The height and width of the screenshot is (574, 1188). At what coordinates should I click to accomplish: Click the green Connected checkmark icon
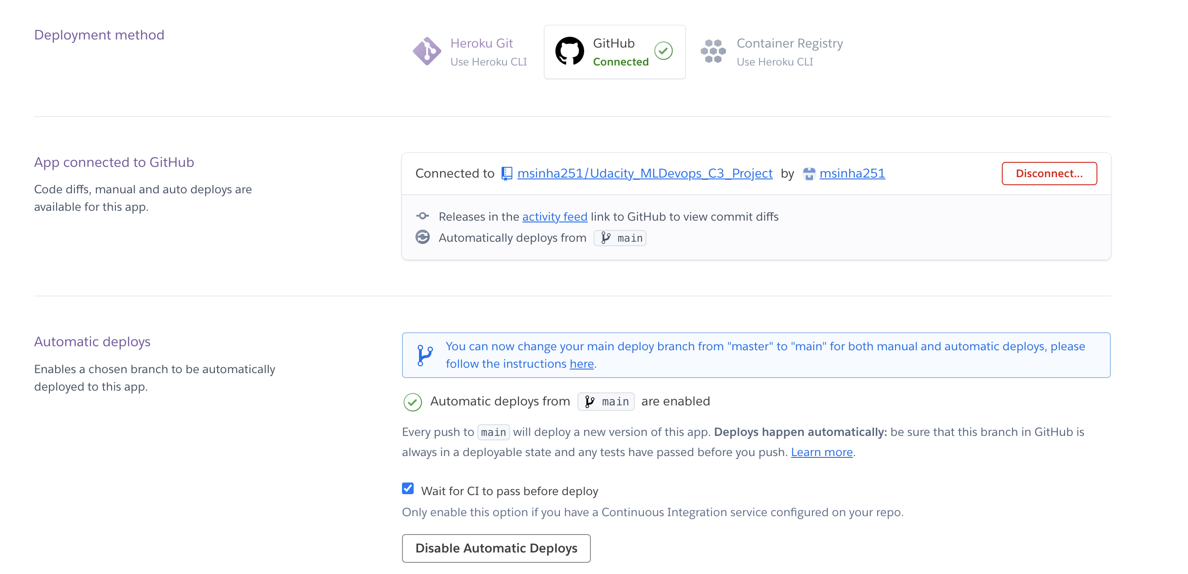point(663,51)
